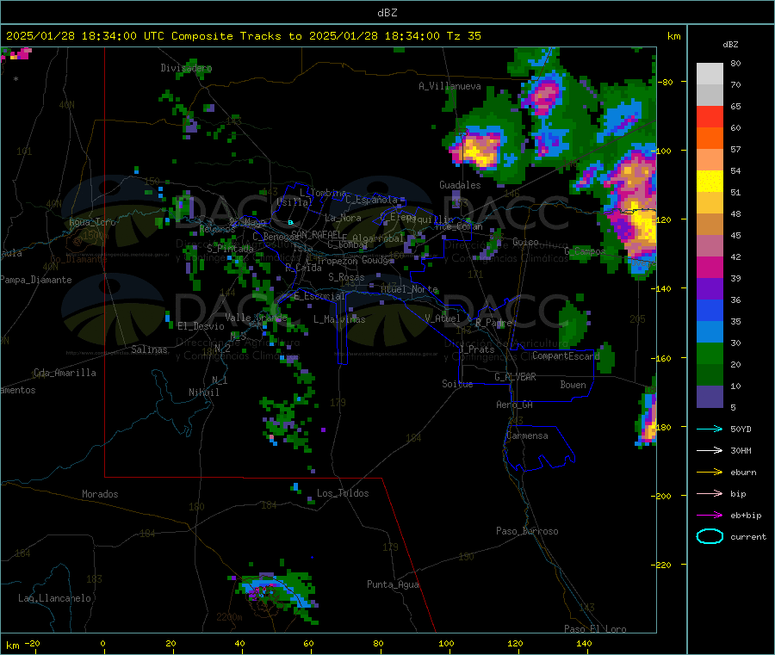Click the 'Salinas' map label

[x=149, y=349]
